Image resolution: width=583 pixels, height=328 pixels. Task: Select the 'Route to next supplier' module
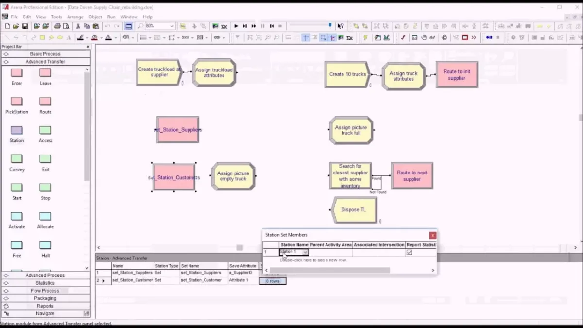tap(412, 175)
